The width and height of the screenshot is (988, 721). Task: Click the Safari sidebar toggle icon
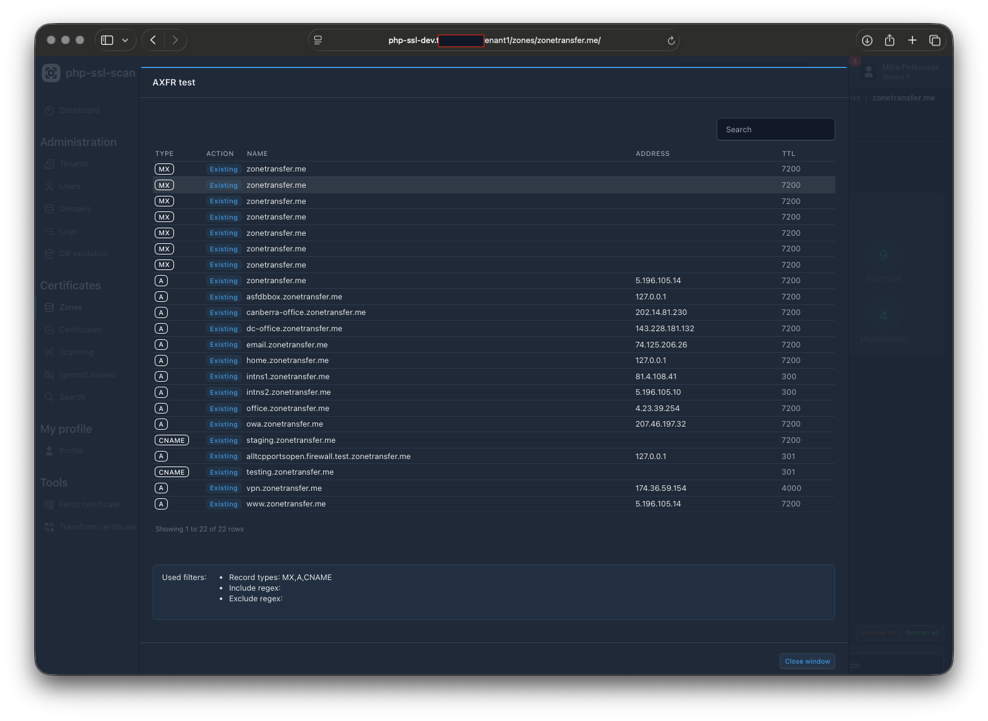(107, 40)
